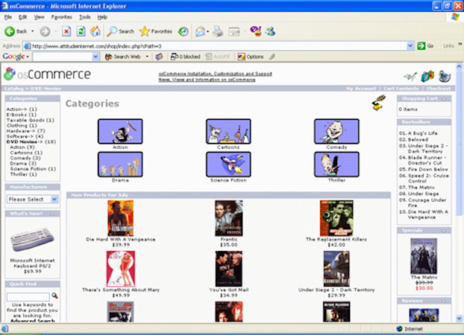464x335 pixels.
Task: Click the checkout icon in the header
Action: click(445, 76)
